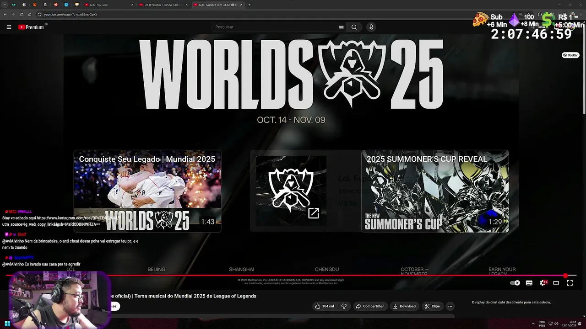Enter fullscreen mode in player

click(570, 283)
